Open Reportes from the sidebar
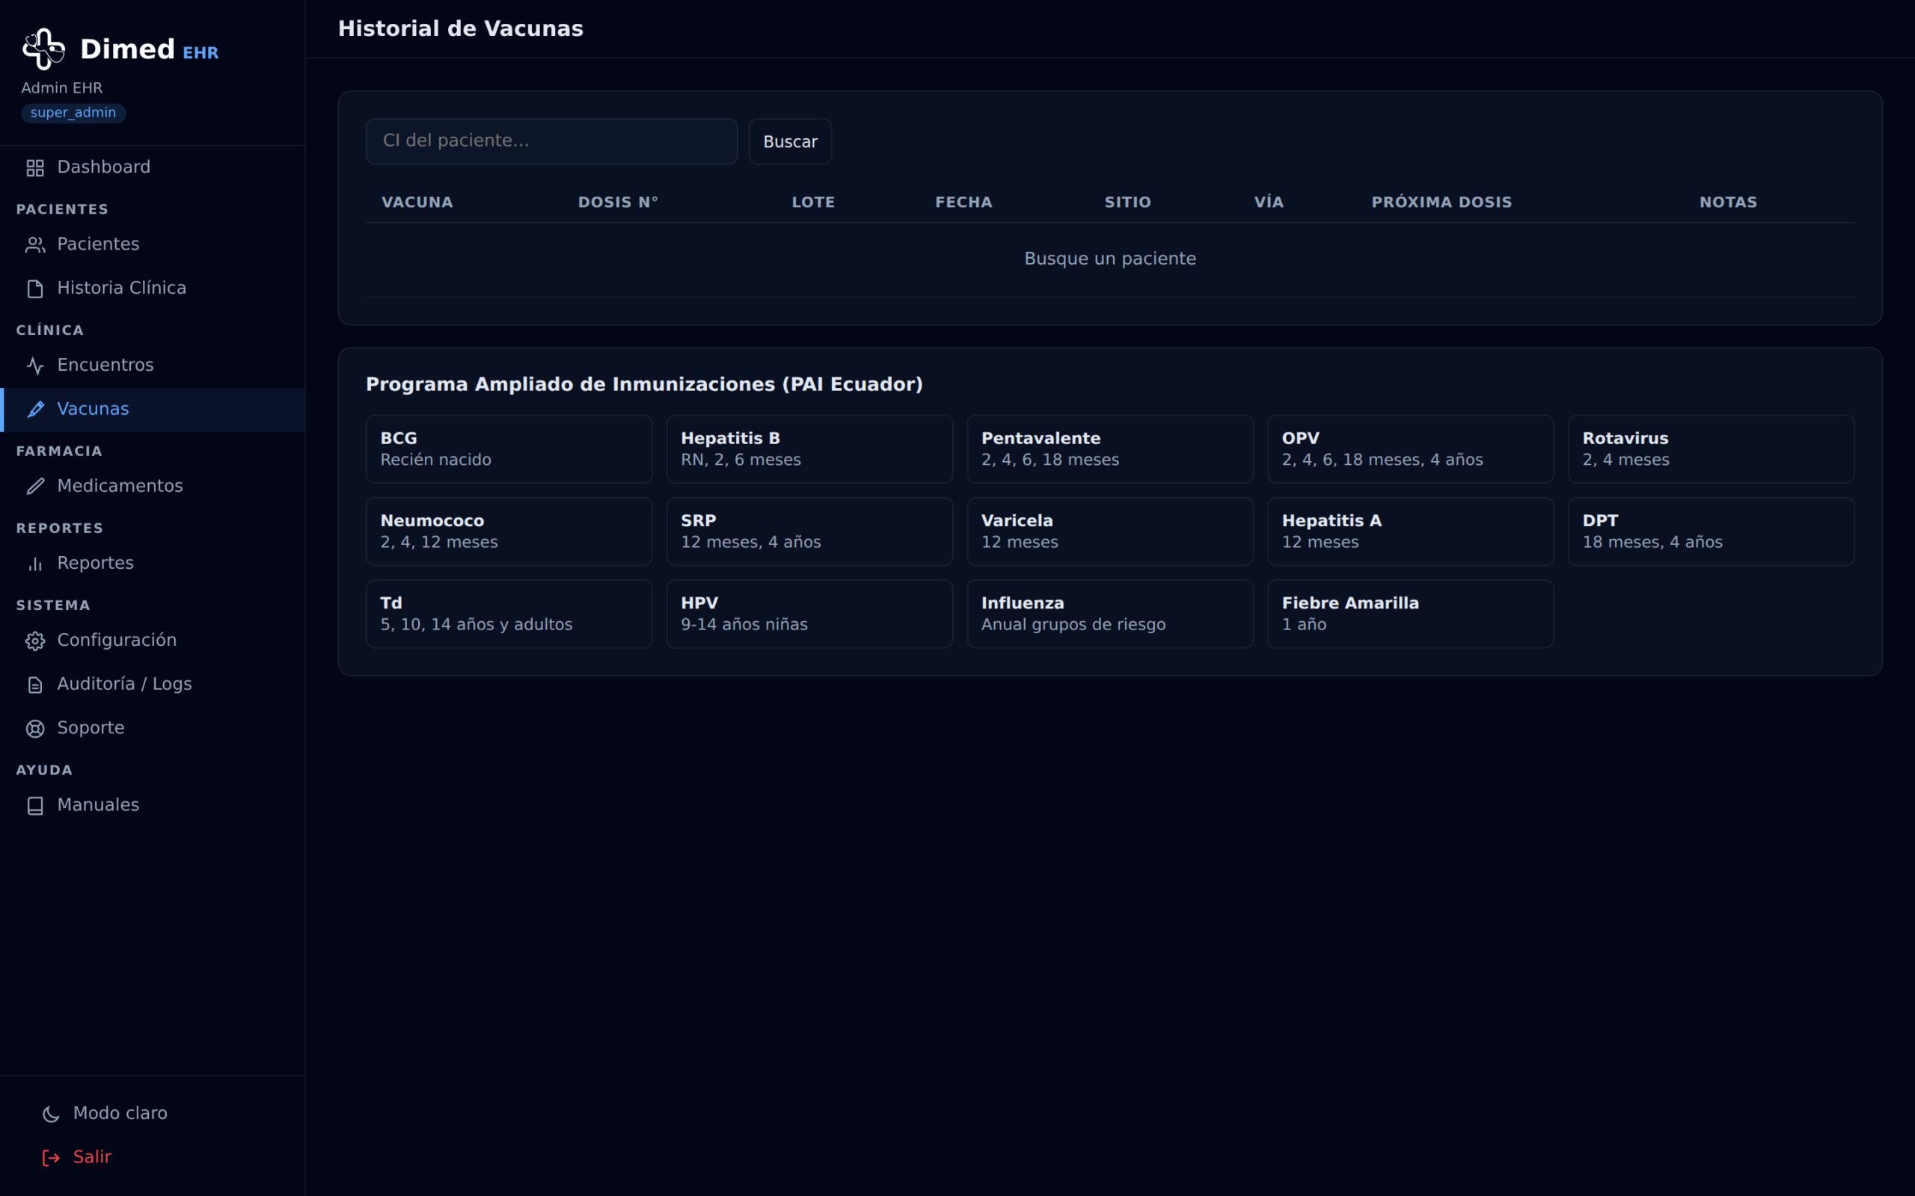 (153, 563)
